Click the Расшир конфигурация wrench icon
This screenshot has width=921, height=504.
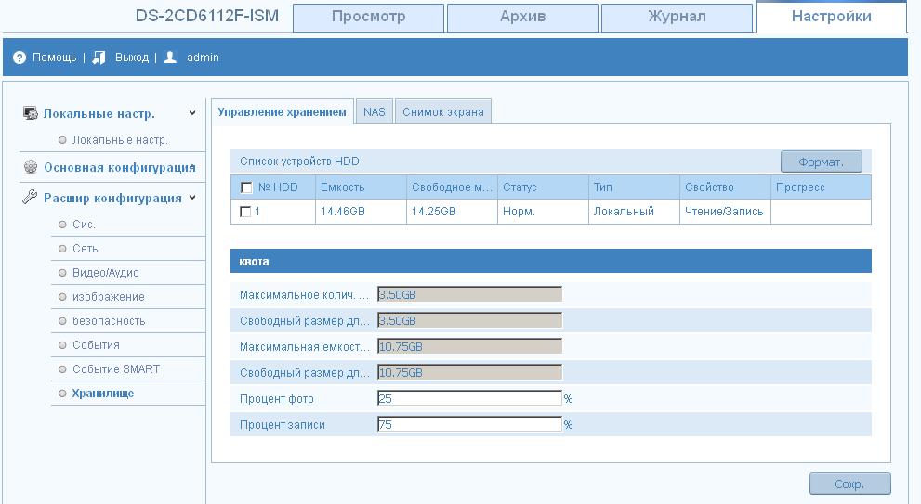[30, 198]
